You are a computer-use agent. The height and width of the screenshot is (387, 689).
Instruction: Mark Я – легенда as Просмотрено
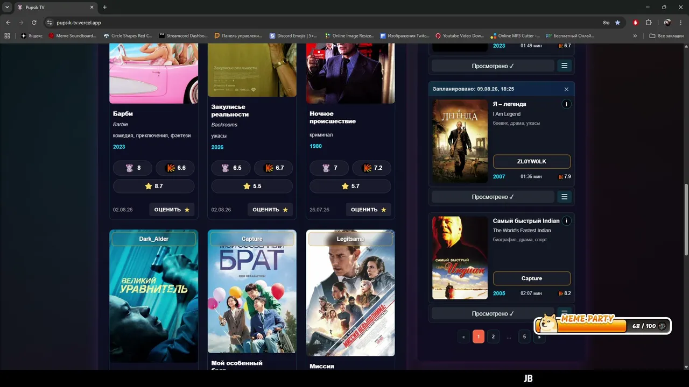click(493, 197)
